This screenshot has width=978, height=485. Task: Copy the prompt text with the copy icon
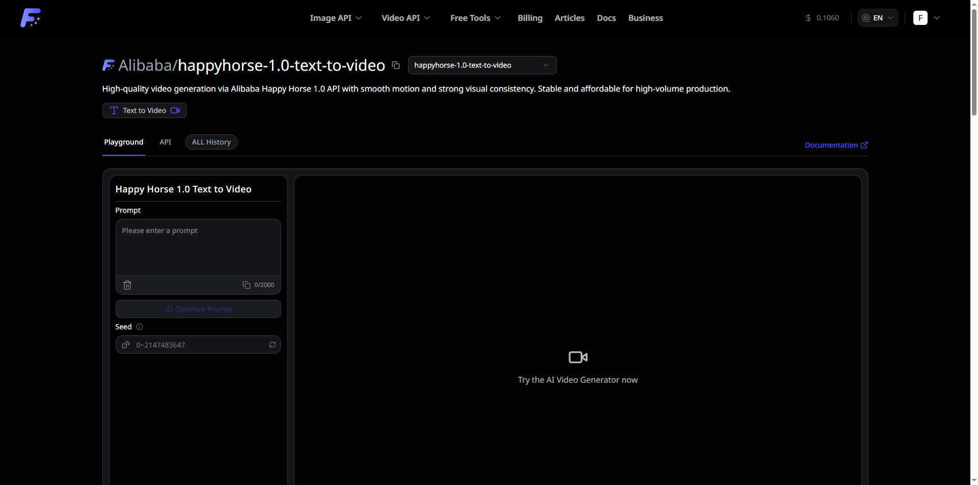pos(247,285)
